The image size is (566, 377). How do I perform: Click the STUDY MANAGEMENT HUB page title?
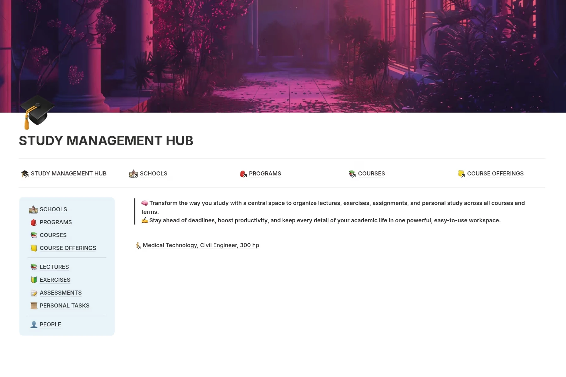pos(106,141)
